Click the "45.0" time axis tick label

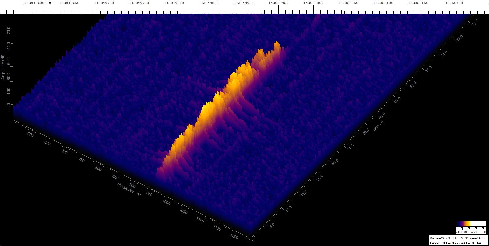(397, 100)
